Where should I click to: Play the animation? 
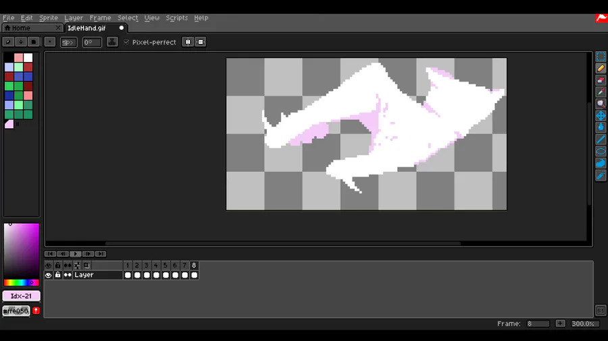pos(75,253)
